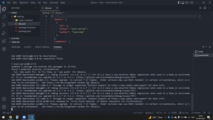This screenshot has width=213, height=120.
Task: Close the db.json editor tab
Action: click(57, 8)
